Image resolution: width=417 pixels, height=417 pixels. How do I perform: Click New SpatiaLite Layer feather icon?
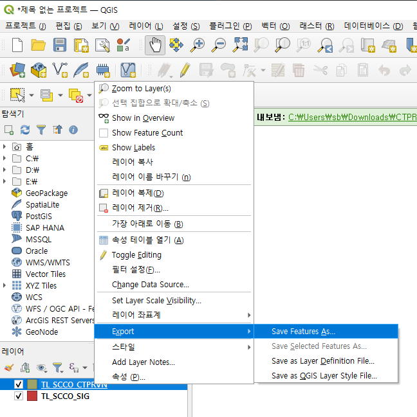(x=81, y=70)
